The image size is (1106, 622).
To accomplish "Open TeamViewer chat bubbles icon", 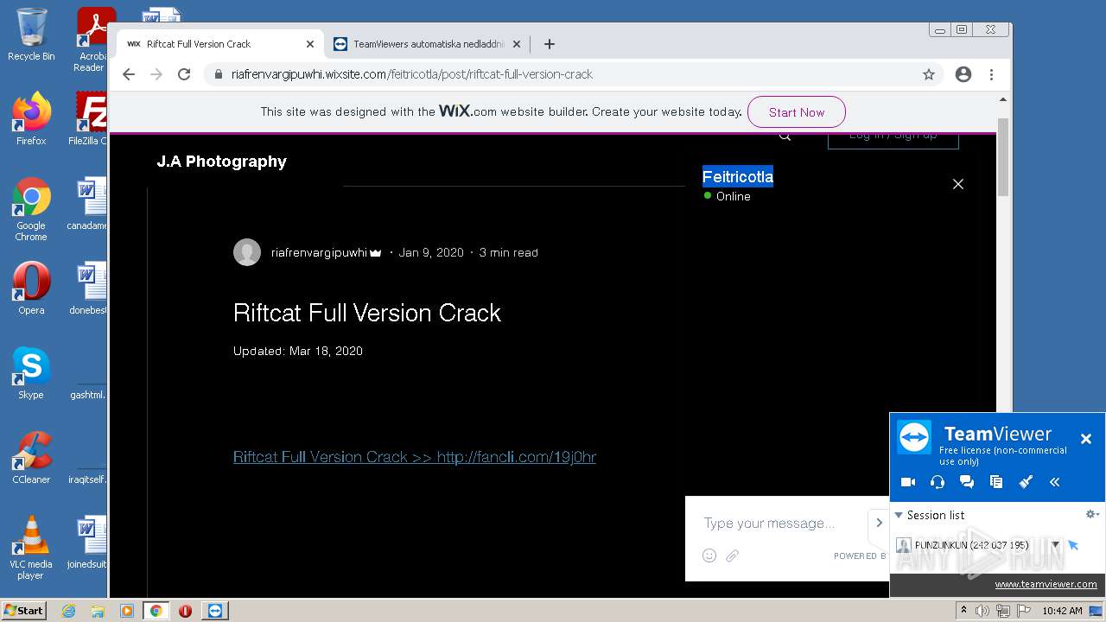I will coord(967,482).
